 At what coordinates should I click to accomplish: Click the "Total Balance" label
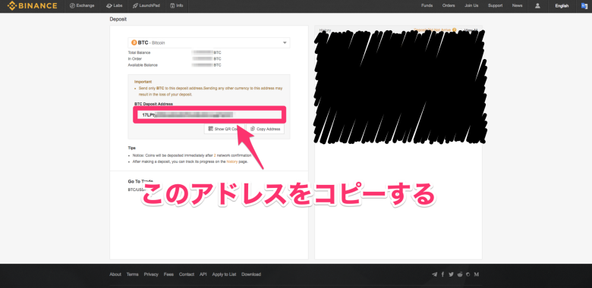[x=139, y=53]
